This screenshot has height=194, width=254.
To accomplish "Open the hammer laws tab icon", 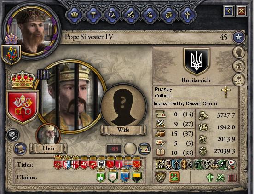I will (93, 15).
